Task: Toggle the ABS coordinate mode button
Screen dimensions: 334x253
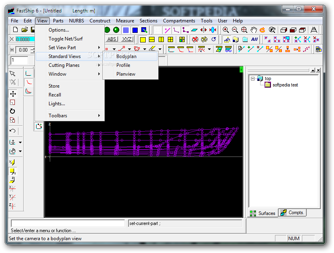Action: coord(112,39)
